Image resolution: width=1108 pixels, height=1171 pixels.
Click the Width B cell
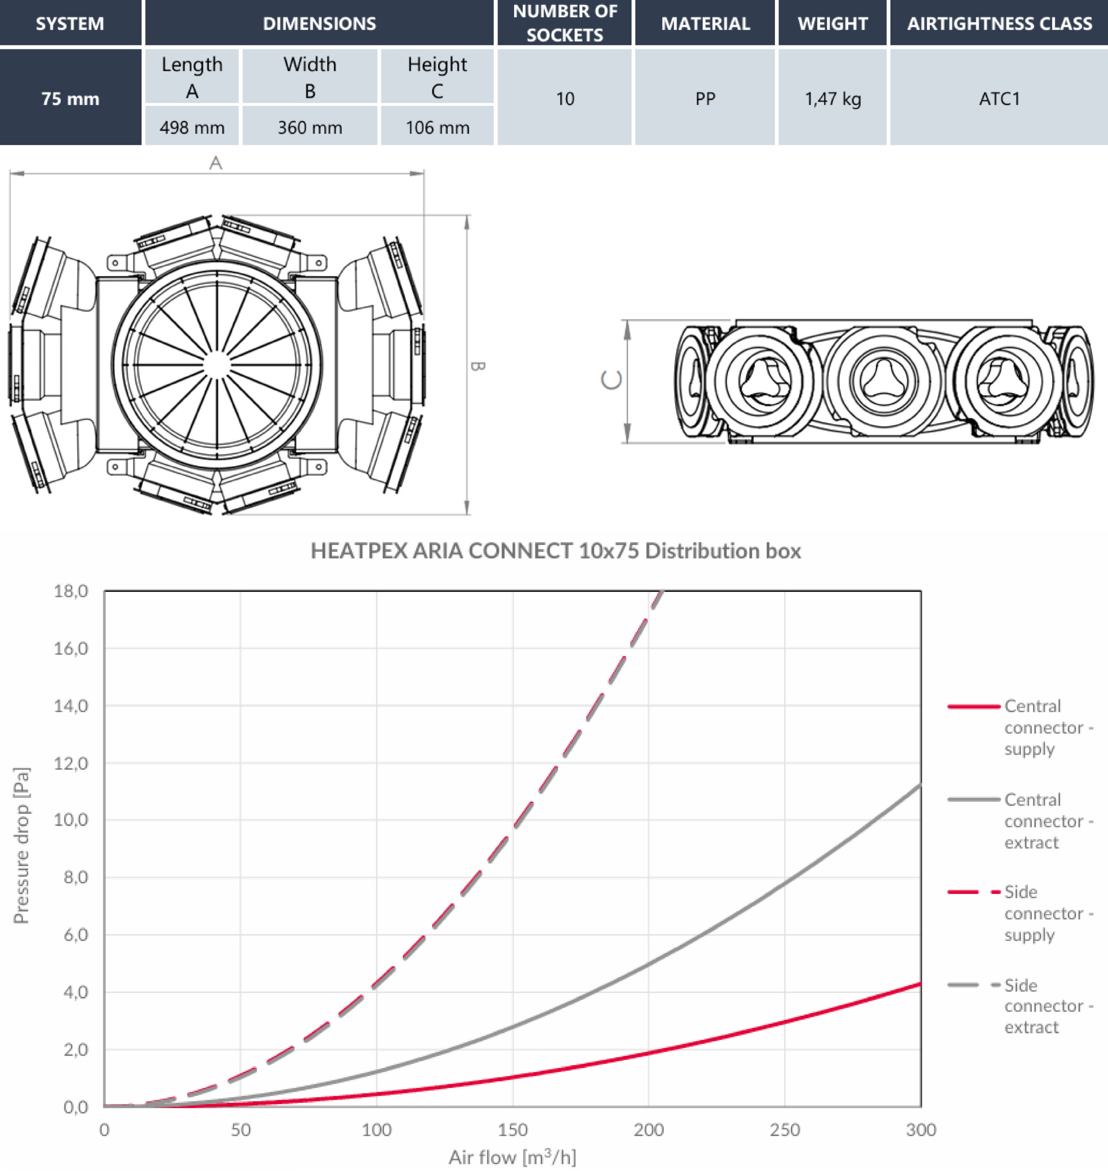[x=309, y=77]
